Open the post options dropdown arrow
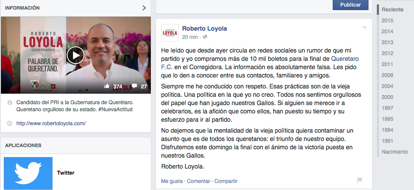414x190 pixels. click(x=365, y=27)
